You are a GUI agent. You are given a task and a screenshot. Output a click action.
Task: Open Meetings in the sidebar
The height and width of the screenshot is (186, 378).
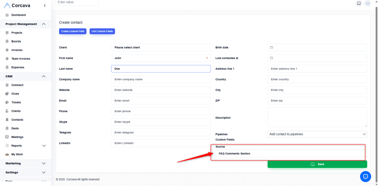pos(17,137)
